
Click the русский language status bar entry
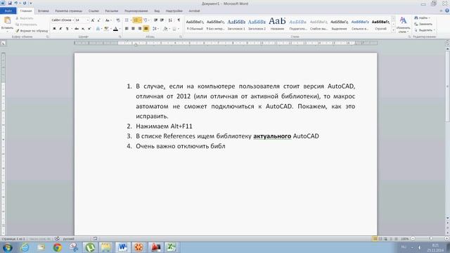point(69,239)
